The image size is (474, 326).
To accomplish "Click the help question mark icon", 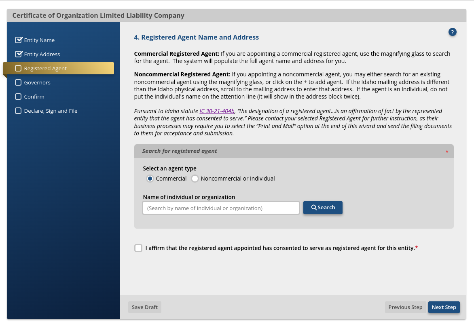I will (453, 32).
